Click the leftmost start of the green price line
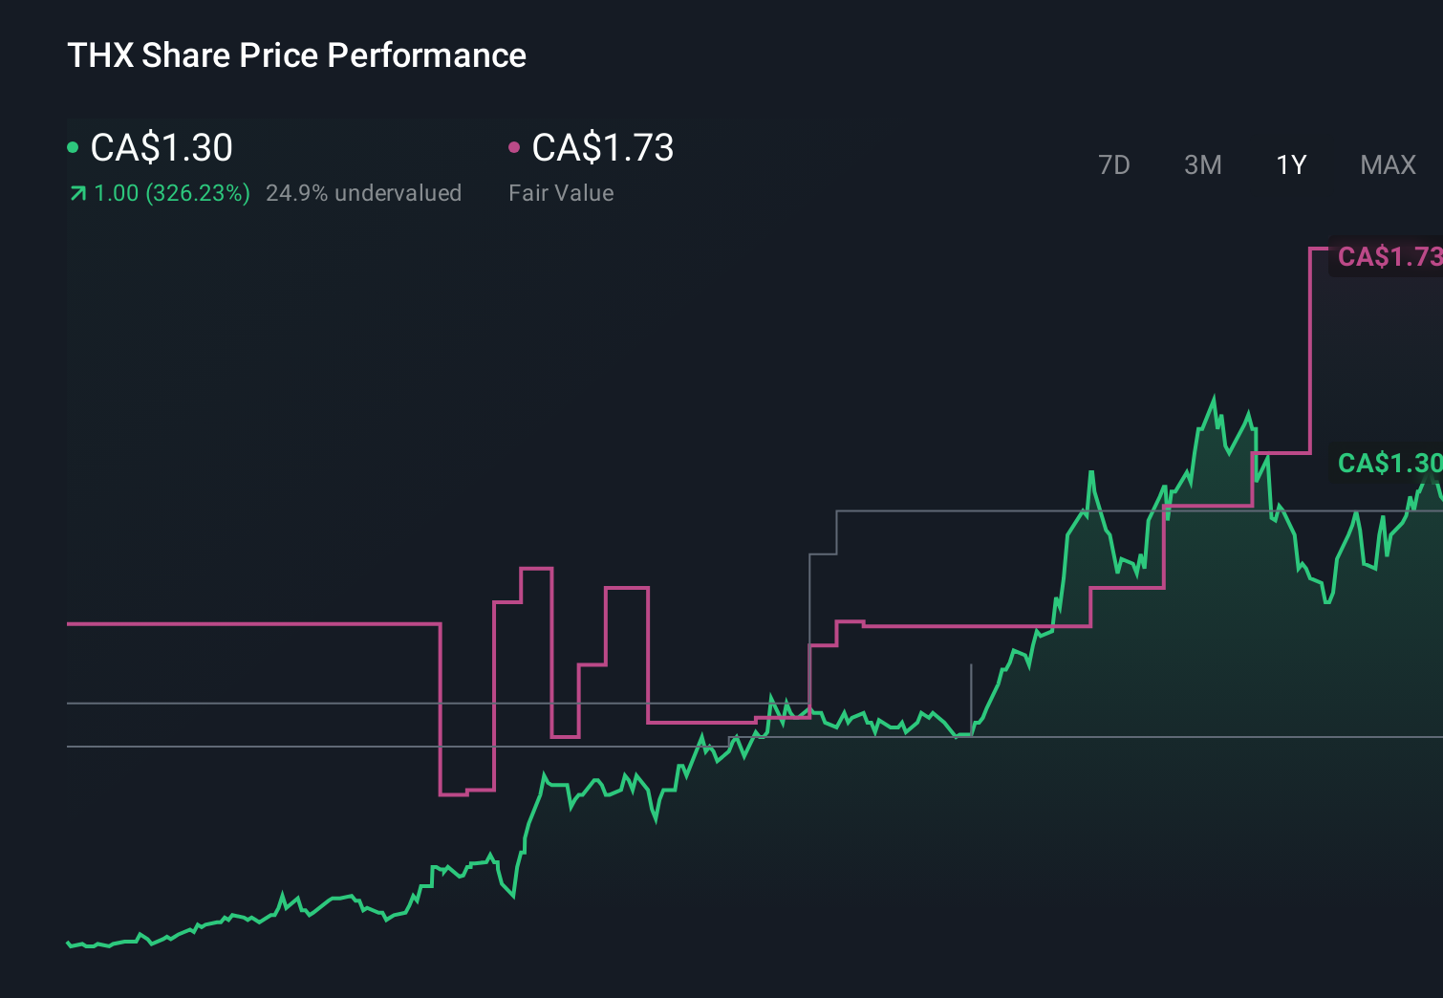The height and width of the screenshot is (998, 1443). point(69,944)
